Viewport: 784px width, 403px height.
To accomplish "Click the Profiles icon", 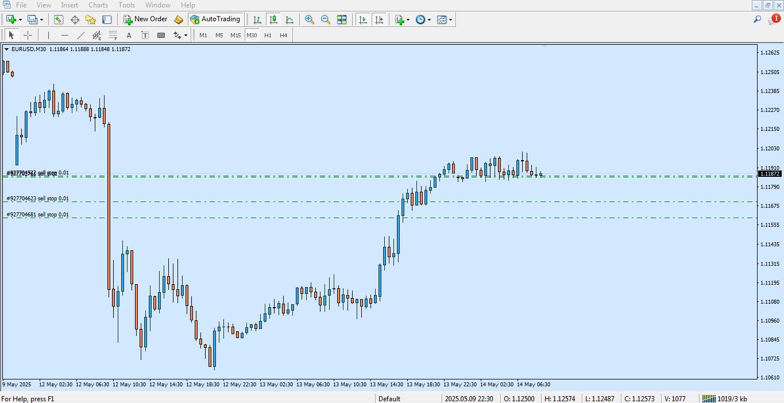I will [x=32, y=20].
